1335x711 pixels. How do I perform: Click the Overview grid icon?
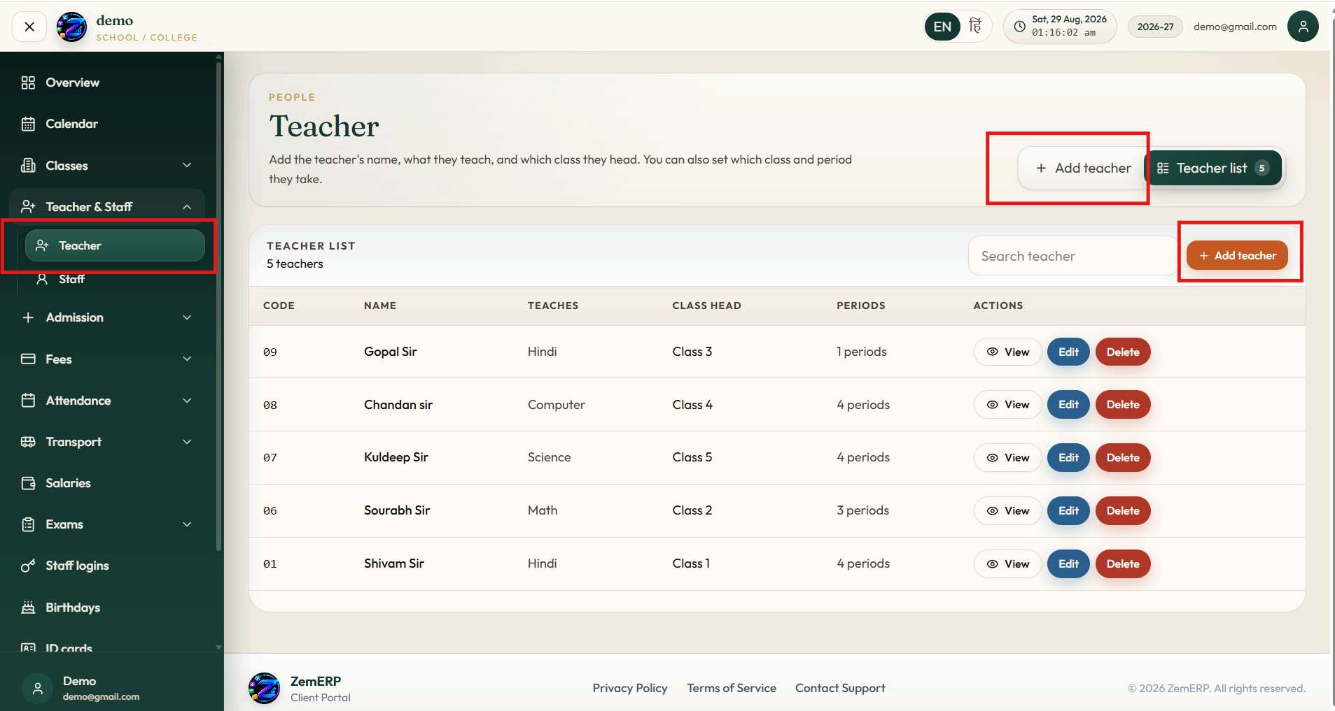pos(28,82)
